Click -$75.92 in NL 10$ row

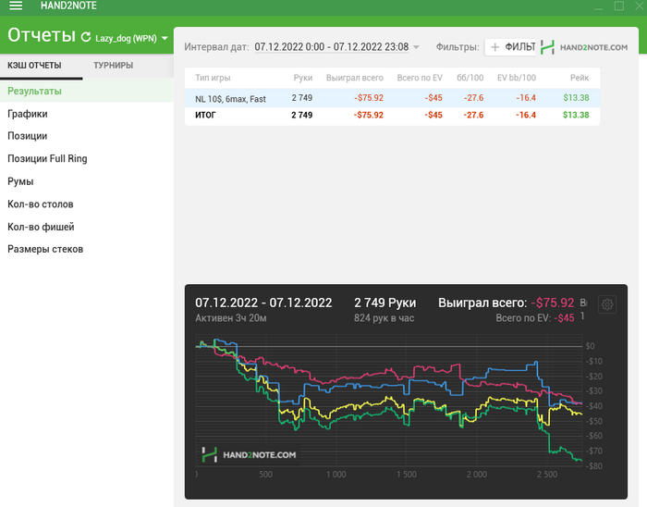369,98
